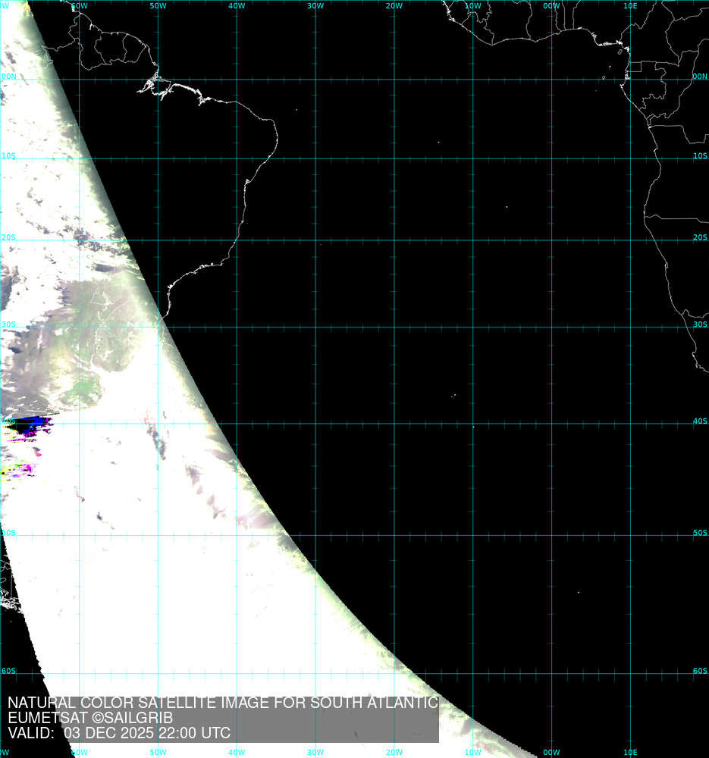Screen dimensions: 709x758
Task: Click the 20S latitude label on left edge
Action: [x=8, y=237]
